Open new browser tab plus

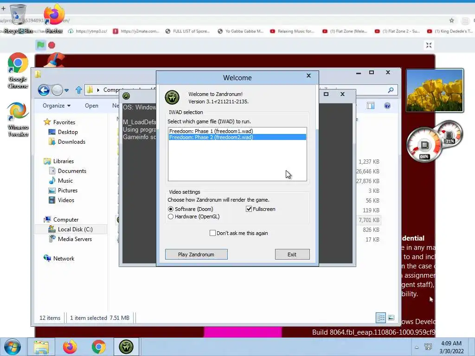[x=3, y=9]
